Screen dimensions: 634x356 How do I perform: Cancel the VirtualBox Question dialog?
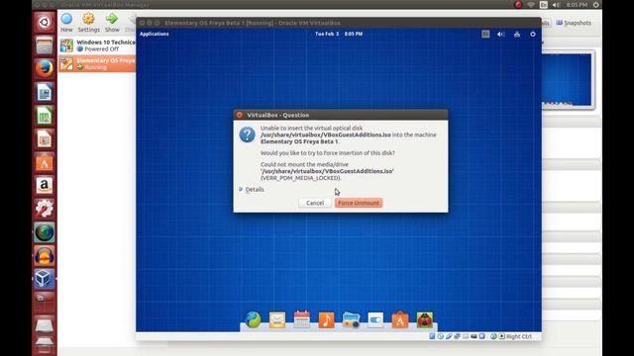coord(315,203)
